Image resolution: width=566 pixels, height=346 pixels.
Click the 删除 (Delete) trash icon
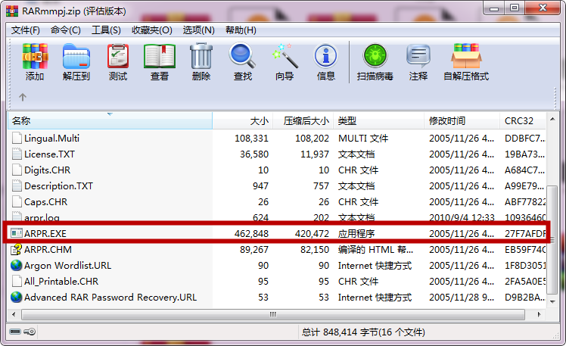201,56
